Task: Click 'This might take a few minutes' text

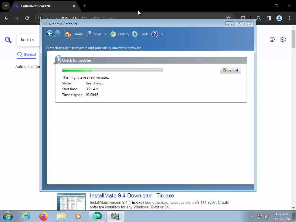Action: click(x=86, y=77)
